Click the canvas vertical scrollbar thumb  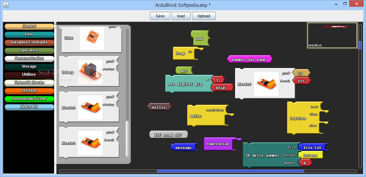tap(360, 45)
